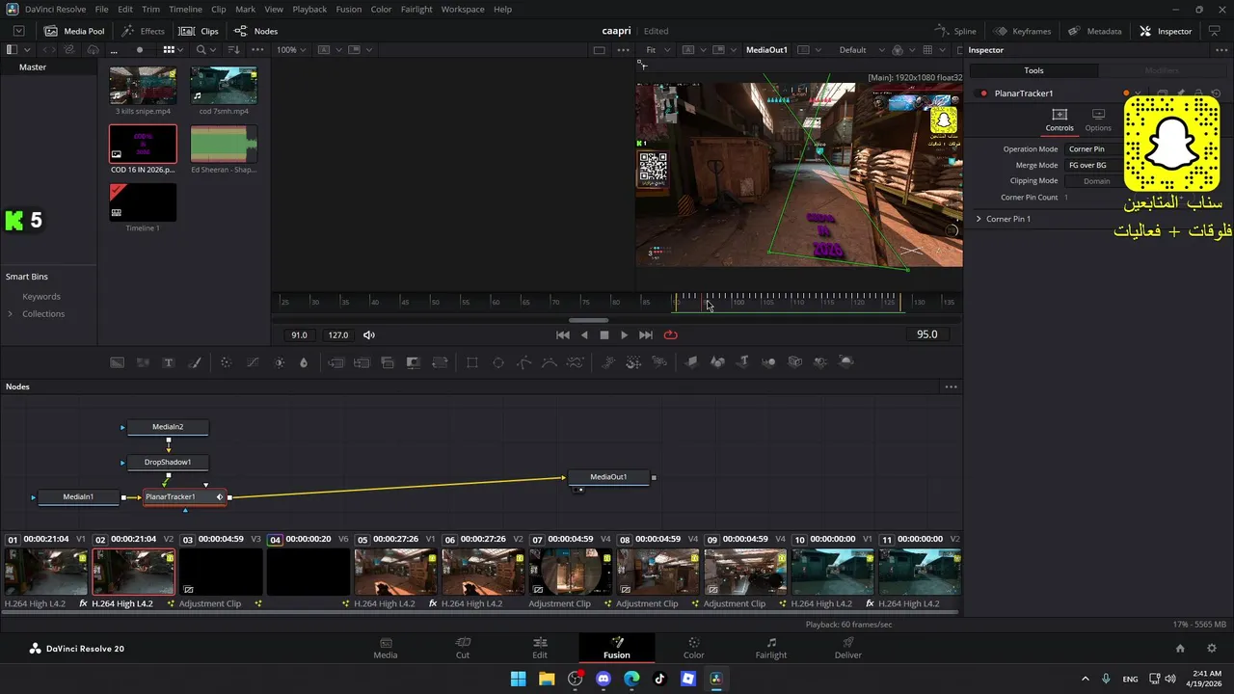Toggle loop playback
The width and height of the screenshot is (1234, 694).
[x=671, y=335]
